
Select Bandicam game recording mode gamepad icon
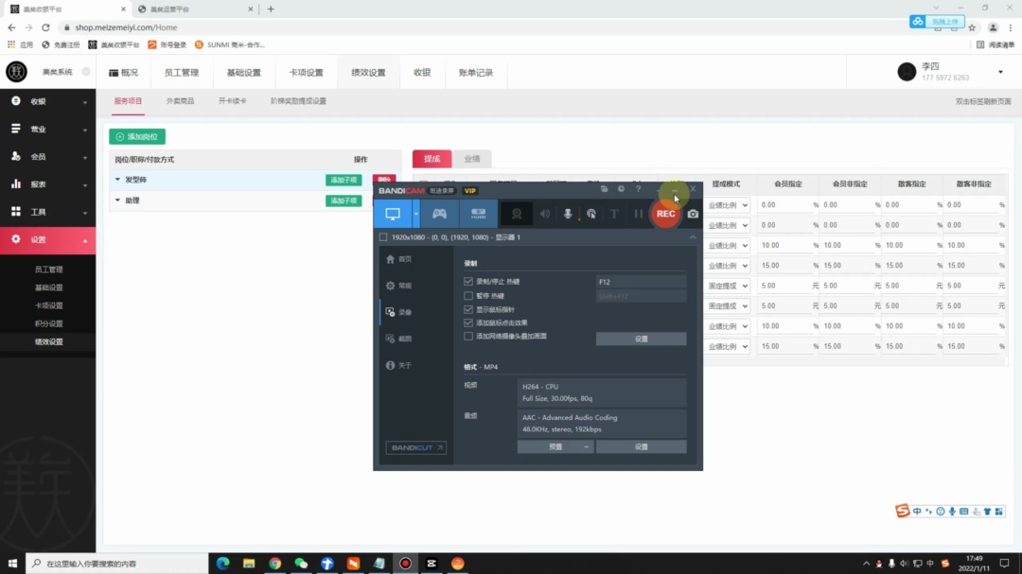439,214
